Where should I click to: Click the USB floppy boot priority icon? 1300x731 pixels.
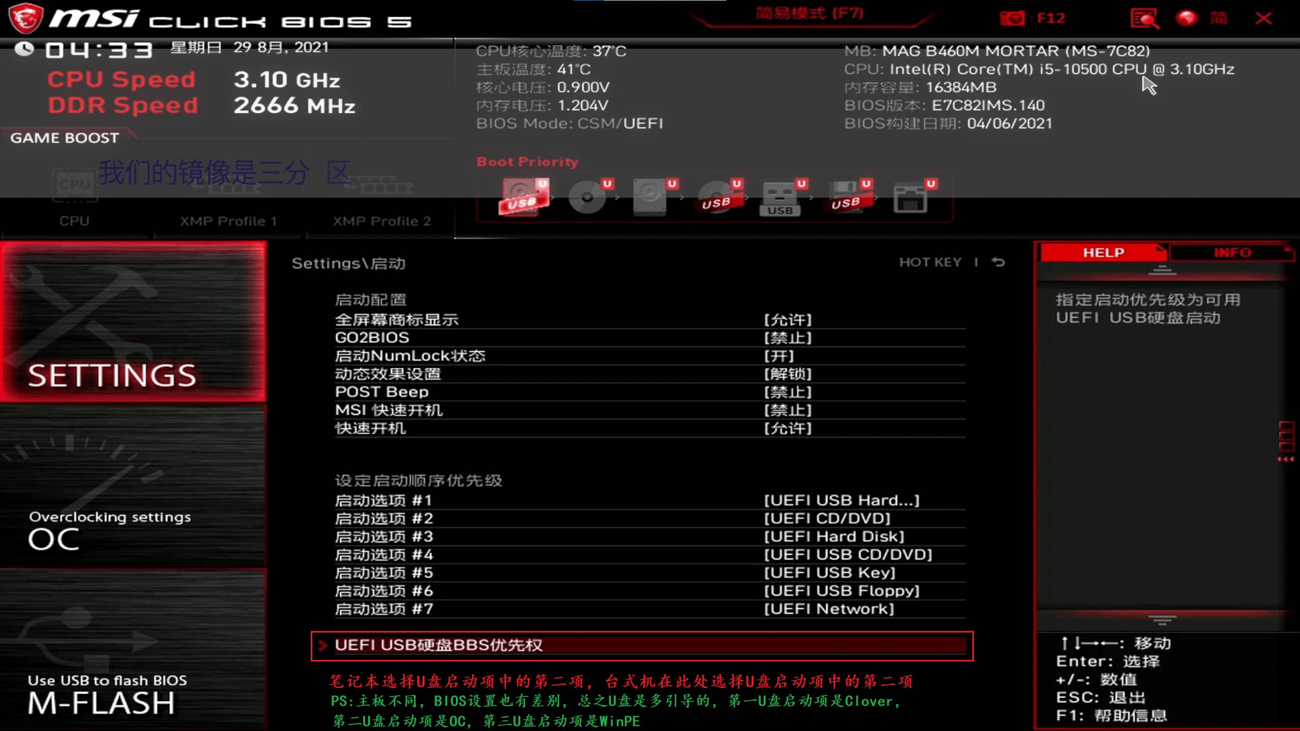(x=846, y=197)
